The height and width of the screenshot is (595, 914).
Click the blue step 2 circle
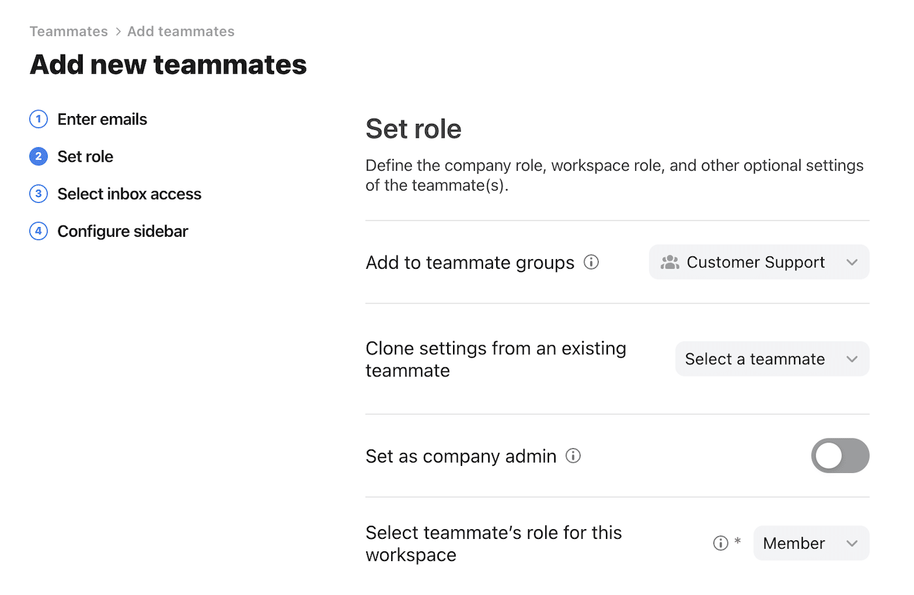tap(38, 156)
